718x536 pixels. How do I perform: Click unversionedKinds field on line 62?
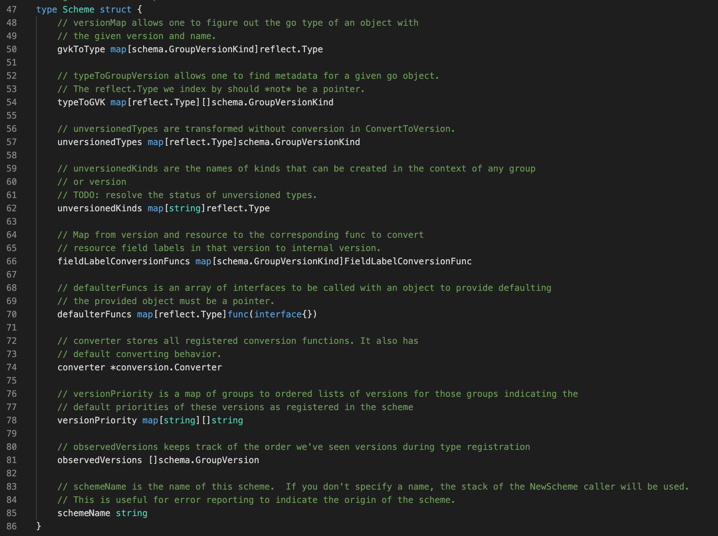tap(99, 208)
